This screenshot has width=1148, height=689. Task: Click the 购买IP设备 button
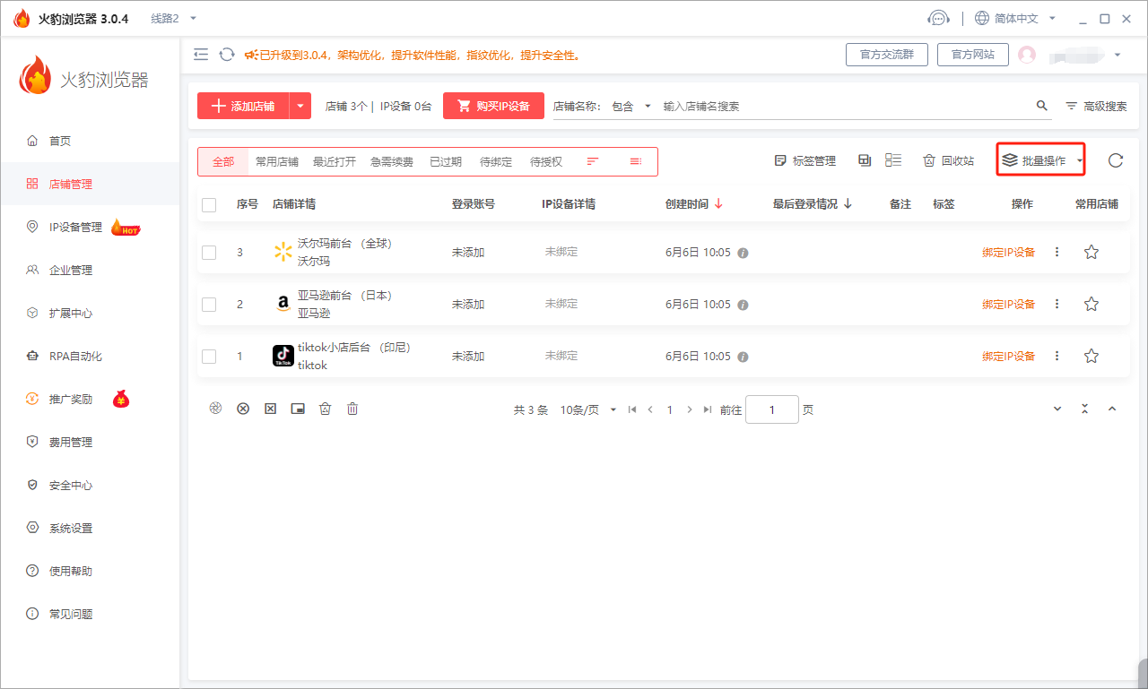coord(493,106)
